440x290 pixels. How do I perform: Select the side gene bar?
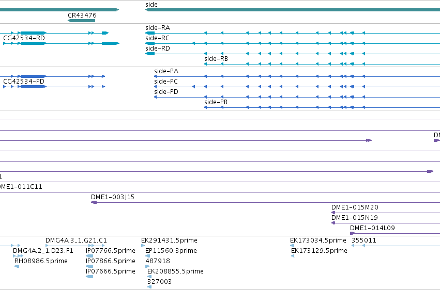coord(293,10)
